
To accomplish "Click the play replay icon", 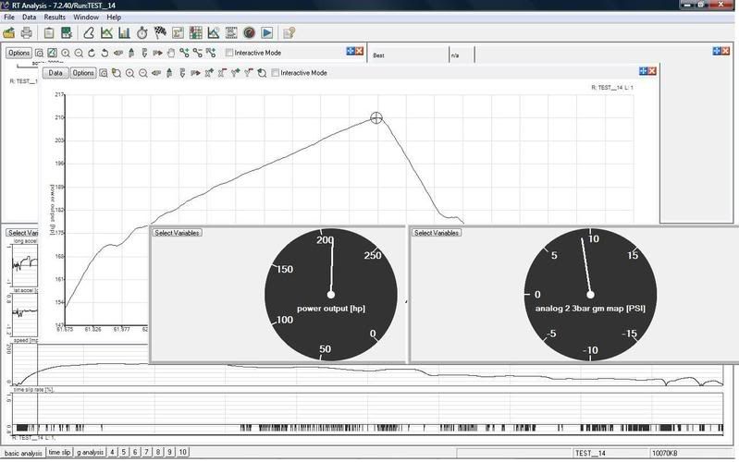I will 266,33.
